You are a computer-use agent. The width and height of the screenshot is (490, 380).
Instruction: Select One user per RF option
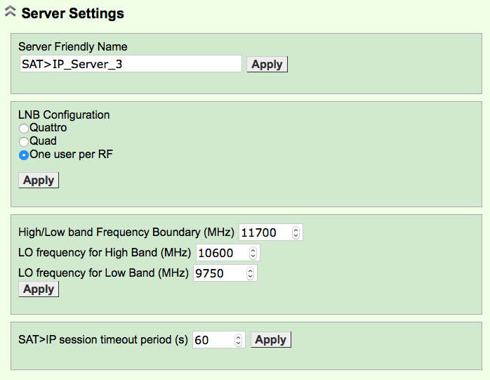24,155
